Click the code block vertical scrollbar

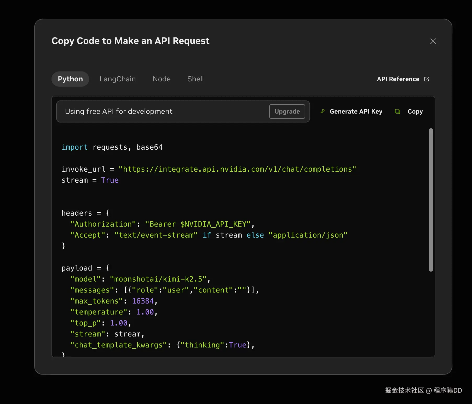click(x=431, y=200)
